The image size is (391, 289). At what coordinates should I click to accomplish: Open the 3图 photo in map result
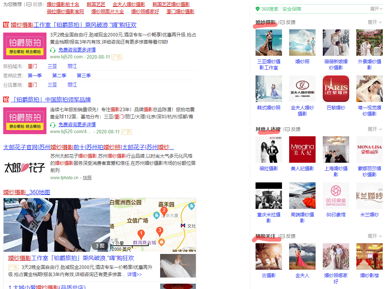click(56, 225)
